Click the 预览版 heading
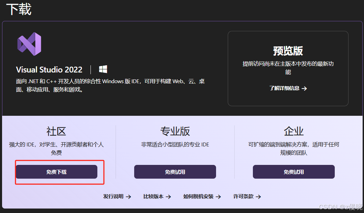 coord(288,51)
